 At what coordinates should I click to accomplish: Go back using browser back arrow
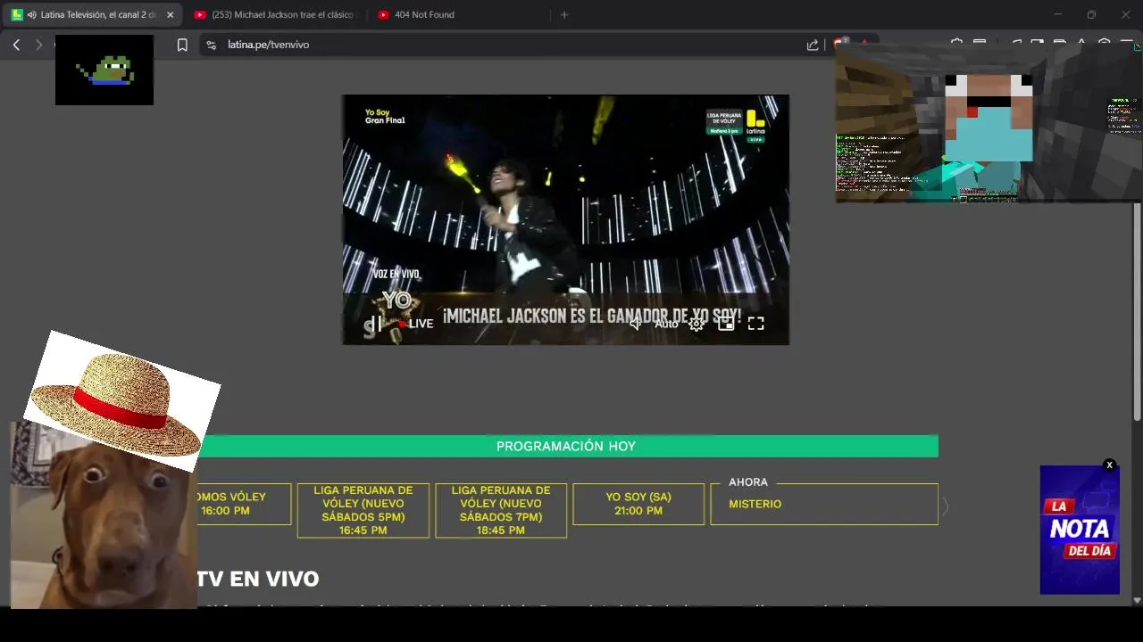point(16,45)
